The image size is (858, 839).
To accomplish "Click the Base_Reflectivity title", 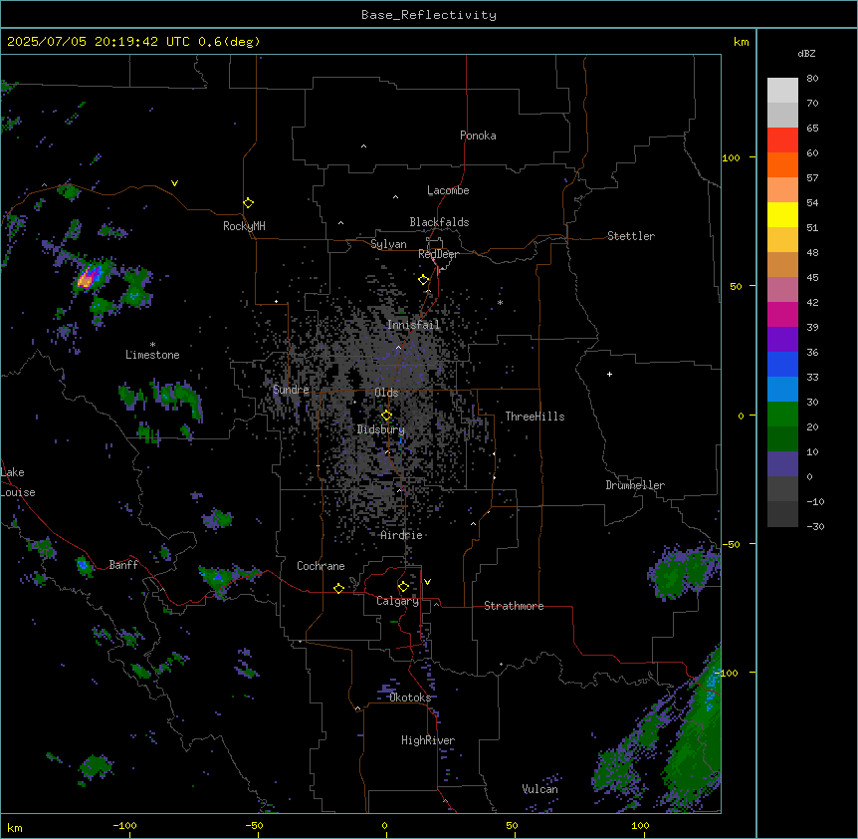I will tap(429, 15).
